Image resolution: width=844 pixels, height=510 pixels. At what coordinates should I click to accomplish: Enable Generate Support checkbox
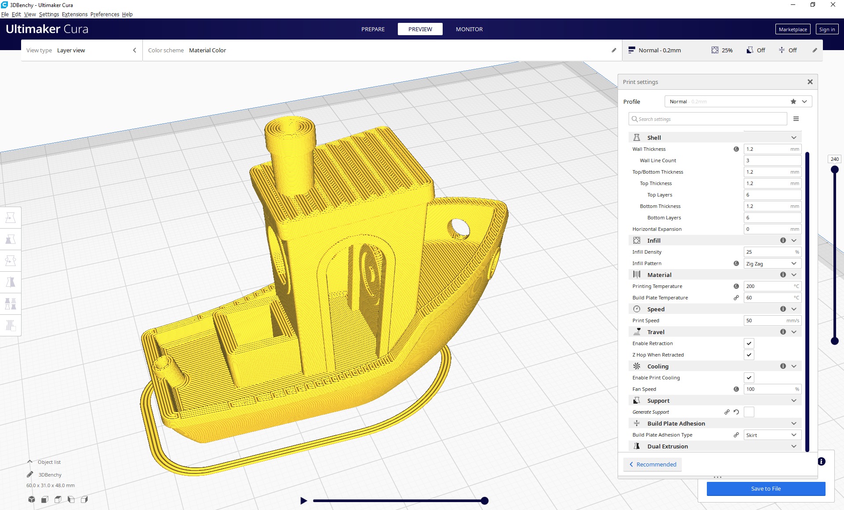749,412
